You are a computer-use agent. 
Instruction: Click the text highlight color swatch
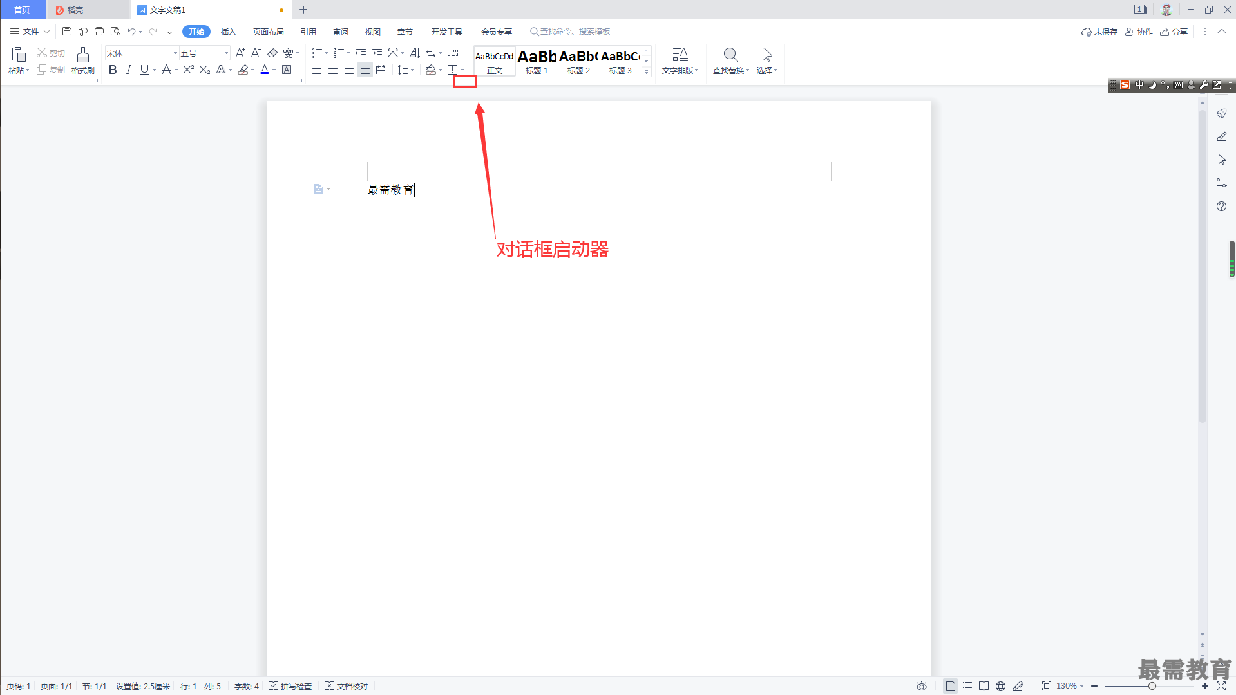click(x=243, y=69)
